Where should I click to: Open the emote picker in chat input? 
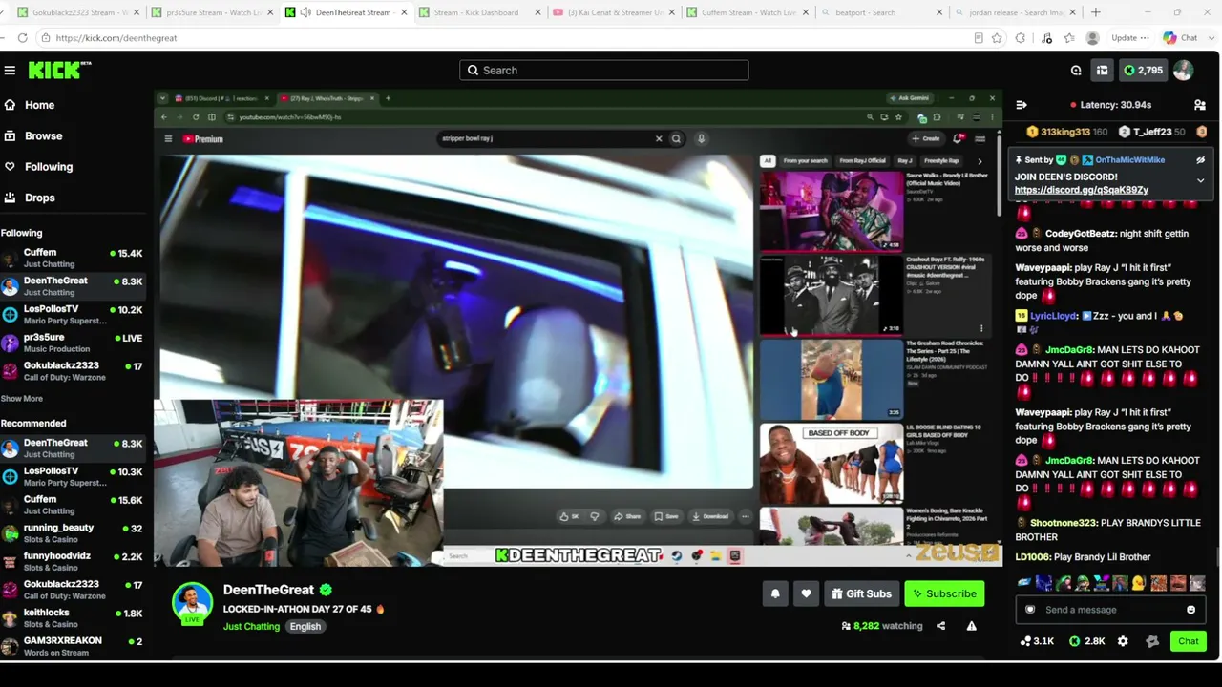click(1190, 610)
